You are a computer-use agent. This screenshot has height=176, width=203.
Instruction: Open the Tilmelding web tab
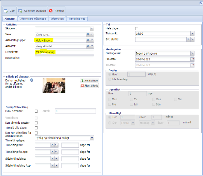[x=77, y=19]
